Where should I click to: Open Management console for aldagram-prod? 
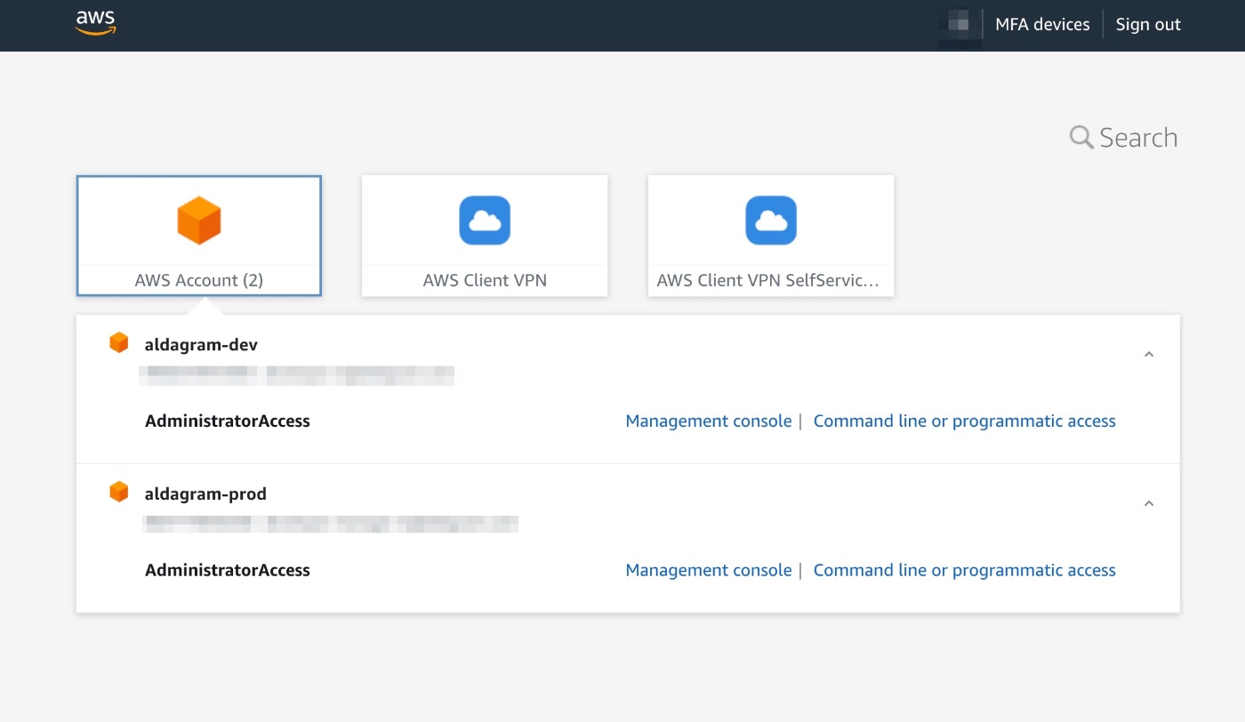click(709, 571)
